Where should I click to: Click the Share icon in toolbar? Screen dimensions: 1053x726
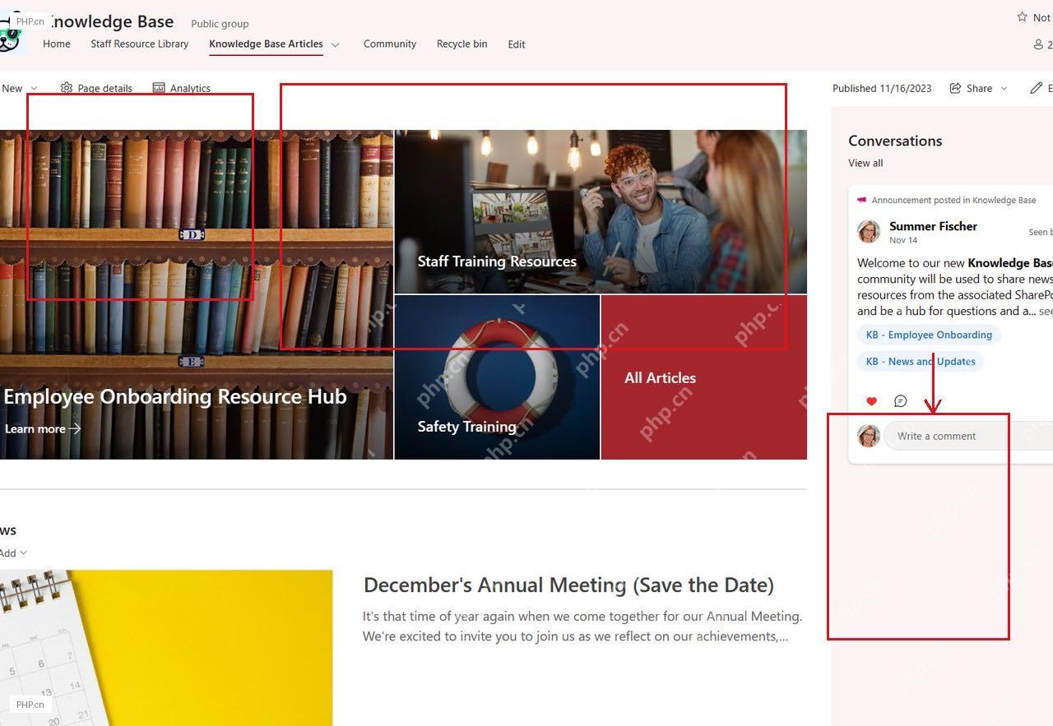955,88
